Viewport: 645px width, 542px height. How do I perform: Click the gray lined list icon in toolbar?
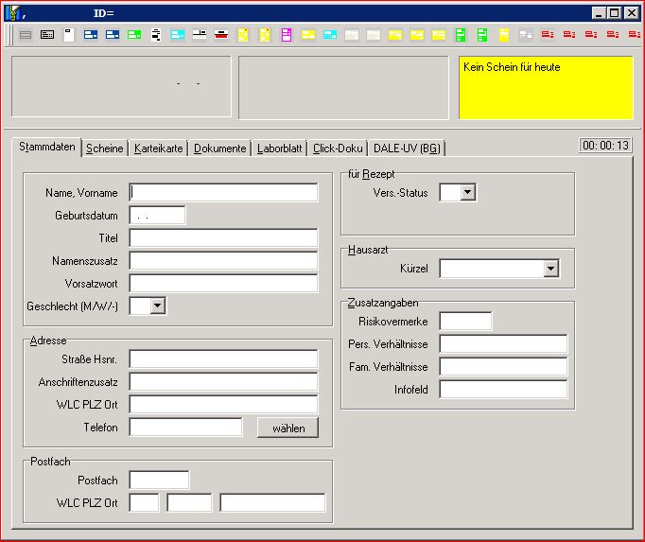pos(26,35)
